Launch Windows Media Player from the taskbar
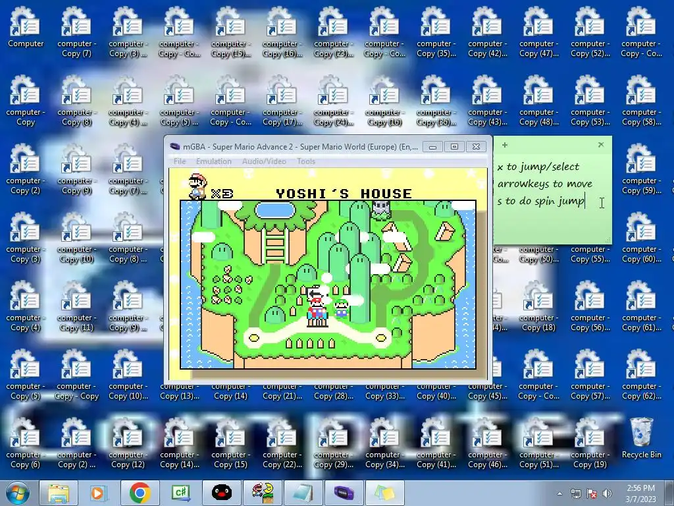 tap(99, 493)
